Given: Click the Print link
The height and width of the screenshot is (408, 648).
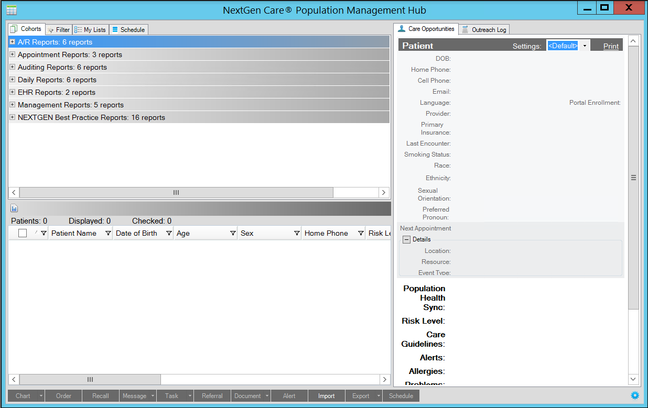Looking at the screenshot, I should tap(611, 46).
